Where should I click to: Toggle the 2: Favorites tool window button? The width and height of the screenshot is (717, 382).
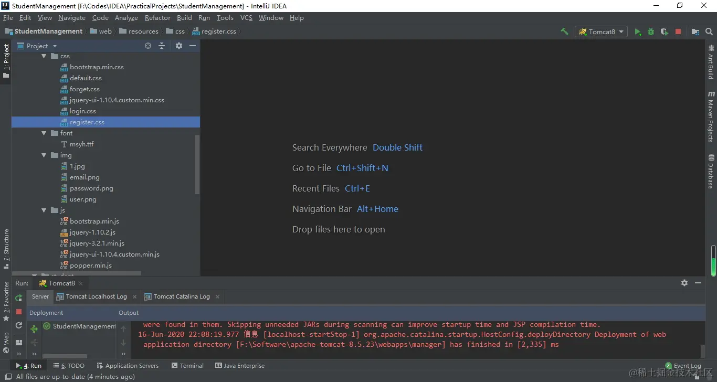[6, 301]
